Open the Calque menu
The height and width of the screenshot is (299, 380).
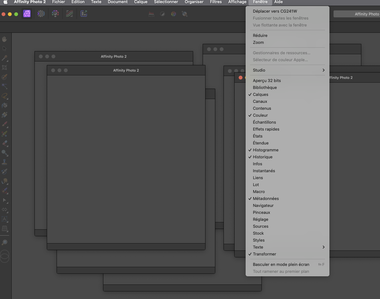pos(141,2)
